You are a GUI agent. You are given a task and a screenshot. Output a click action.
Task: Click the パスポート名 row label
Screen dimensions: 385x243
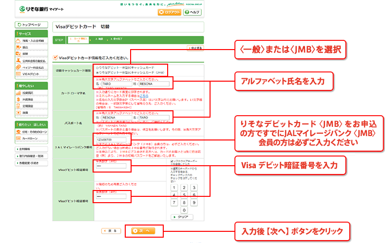click(73, 123)
